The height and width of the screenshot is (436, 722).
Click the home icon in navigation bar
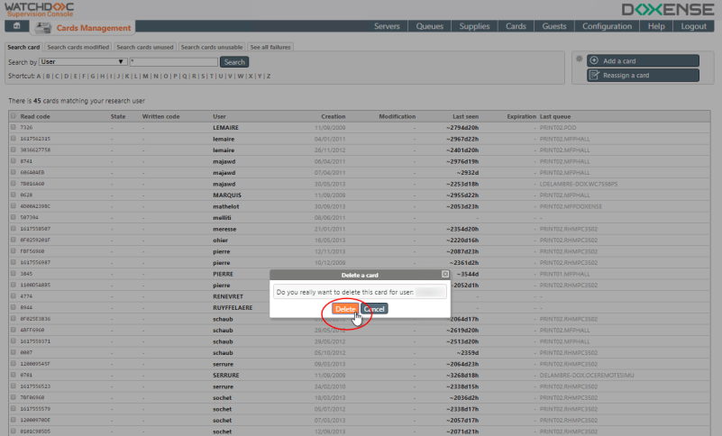pos(15,28)
